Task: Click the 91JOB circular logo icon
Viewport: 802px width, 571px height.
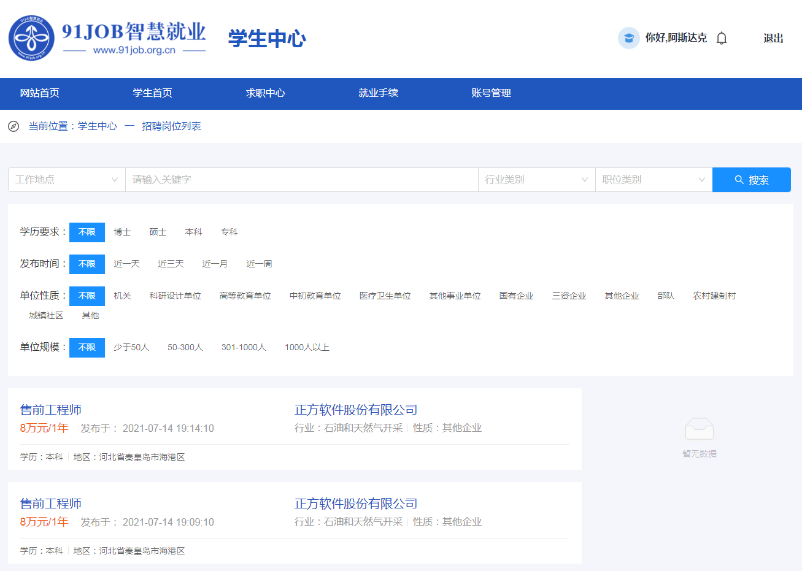Action: [31, 38]
